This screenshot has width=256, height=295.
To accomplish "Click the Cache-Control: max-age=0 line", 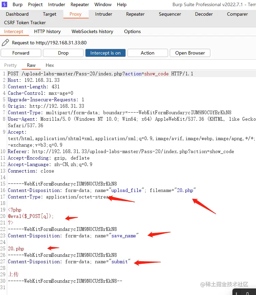I will [41, 93].
